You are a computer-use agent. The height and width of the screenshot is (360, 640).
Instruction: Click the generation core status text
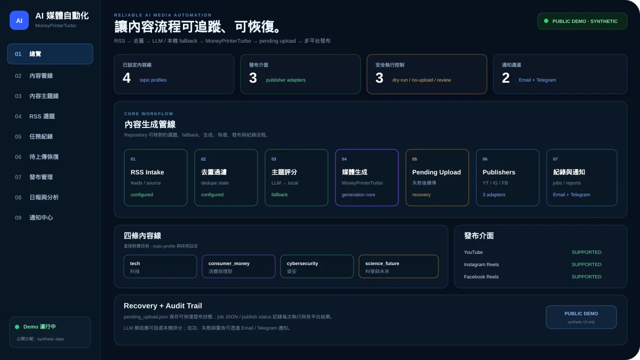(x=358, y=195)
